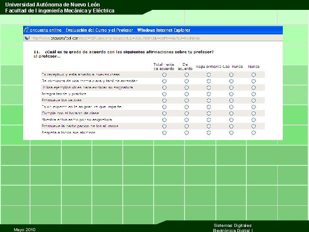Choose 'Nunca' for 'Utiliza ejemplos útiles' row
309x232 pixels.
[254, 88]
